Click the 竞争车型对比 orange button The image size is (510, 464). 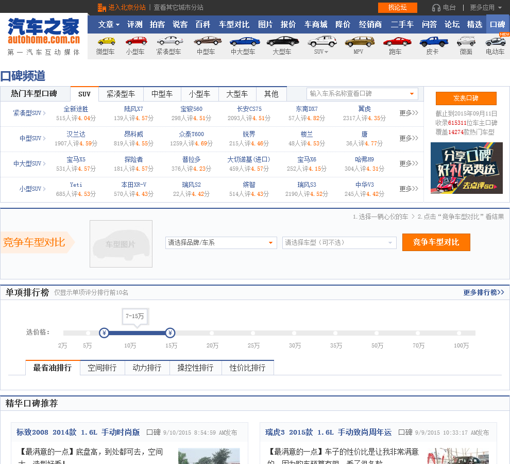pyautogui.click(x=436, y=242)
